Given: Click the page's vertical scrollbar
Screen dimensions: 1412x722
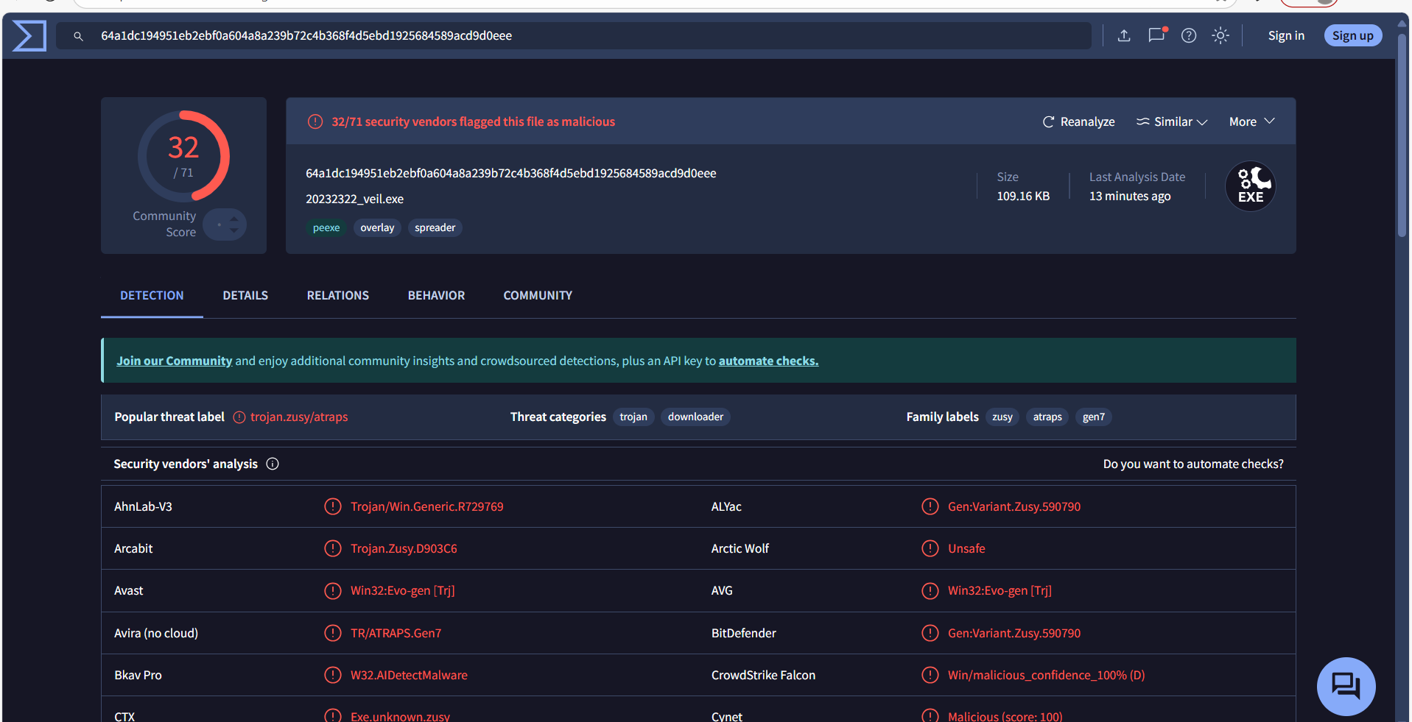Looking at the screenshot, I should pos(1402,135).
